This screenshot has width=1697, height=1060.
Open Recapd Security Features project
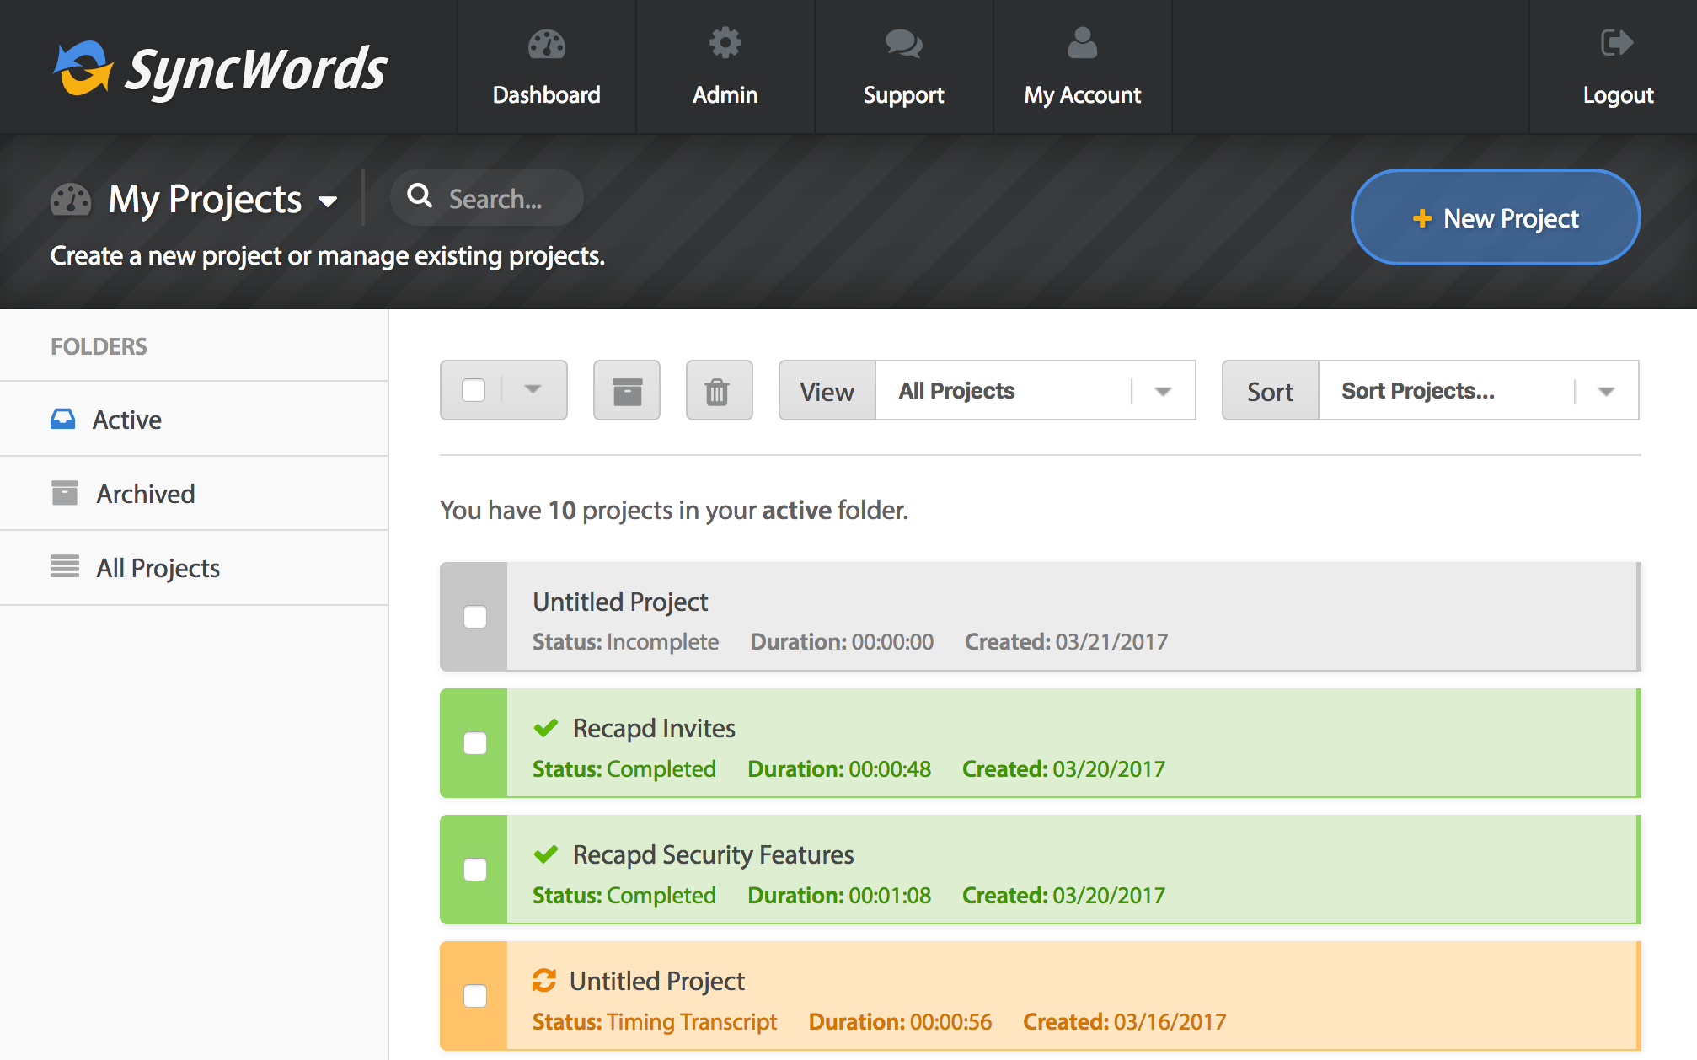coord(713,854)
